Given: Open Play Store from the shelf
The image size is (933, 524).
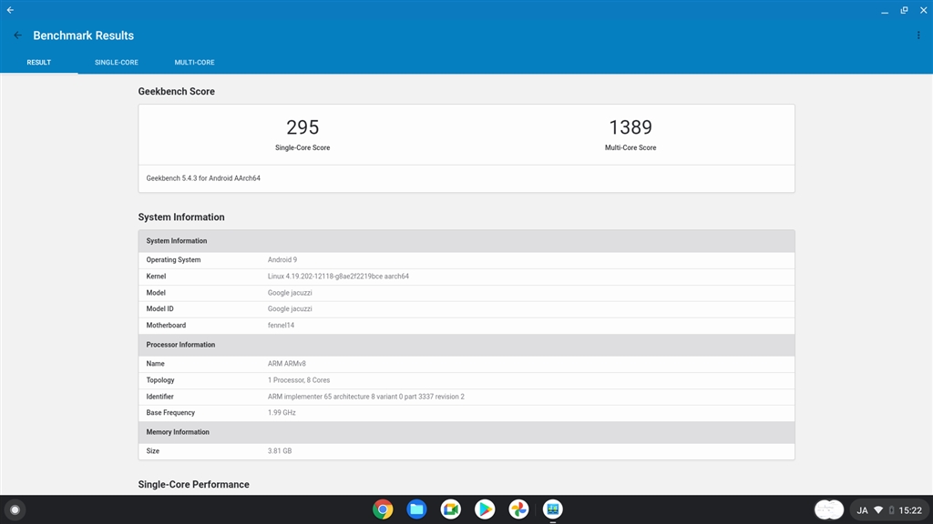Looking at the screenshot, I should (485, 509).
